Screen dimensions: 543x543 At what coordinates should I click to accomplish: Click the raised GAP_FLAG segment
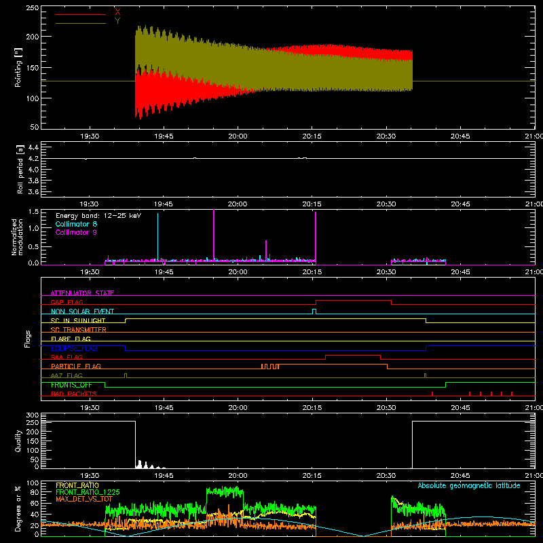pos(354,301)
